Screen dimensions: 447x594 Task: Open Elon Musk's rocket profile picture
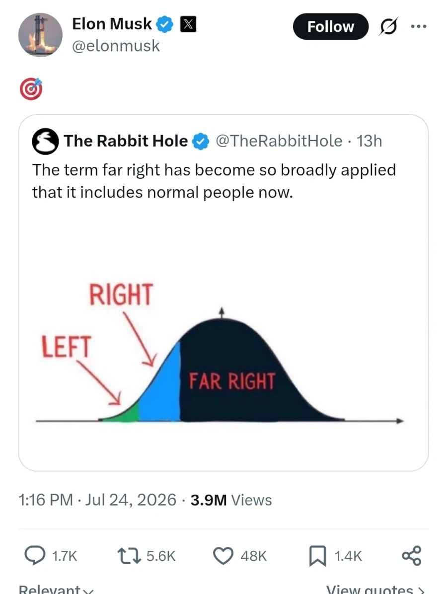click(x=40, y=35)
